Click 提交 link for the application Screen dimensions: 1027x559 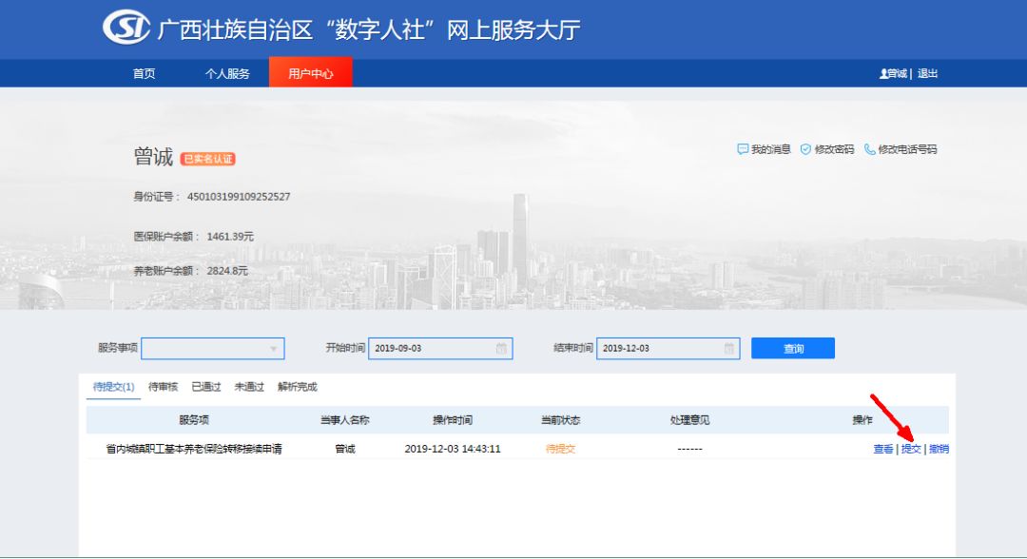click(x=911, y=449)
